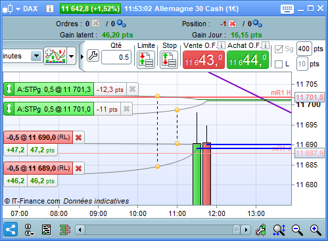This screenshot has height=241, width=328.
Task: Move stop order at 11 701,0 using arrows handle
Action: (9, 108)
